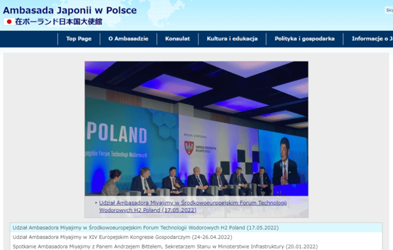Screen dimensions: 393x250
Task: Click the Japanese embassy name text
Action: 59,22
